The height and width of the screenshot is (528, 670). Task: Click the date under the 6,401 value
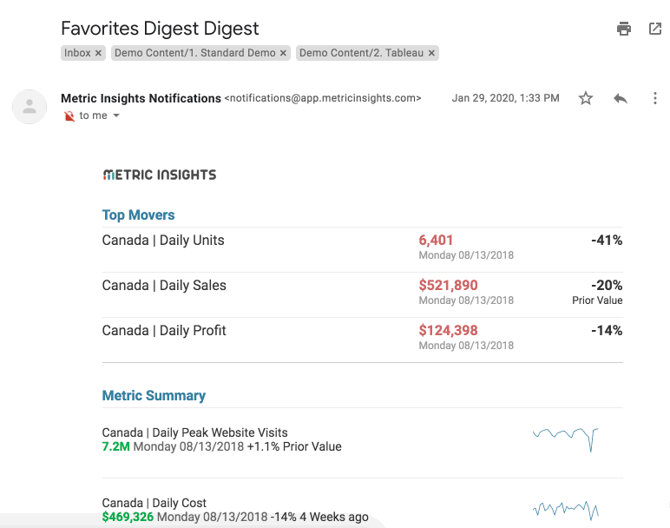click(x=466, y=255)
